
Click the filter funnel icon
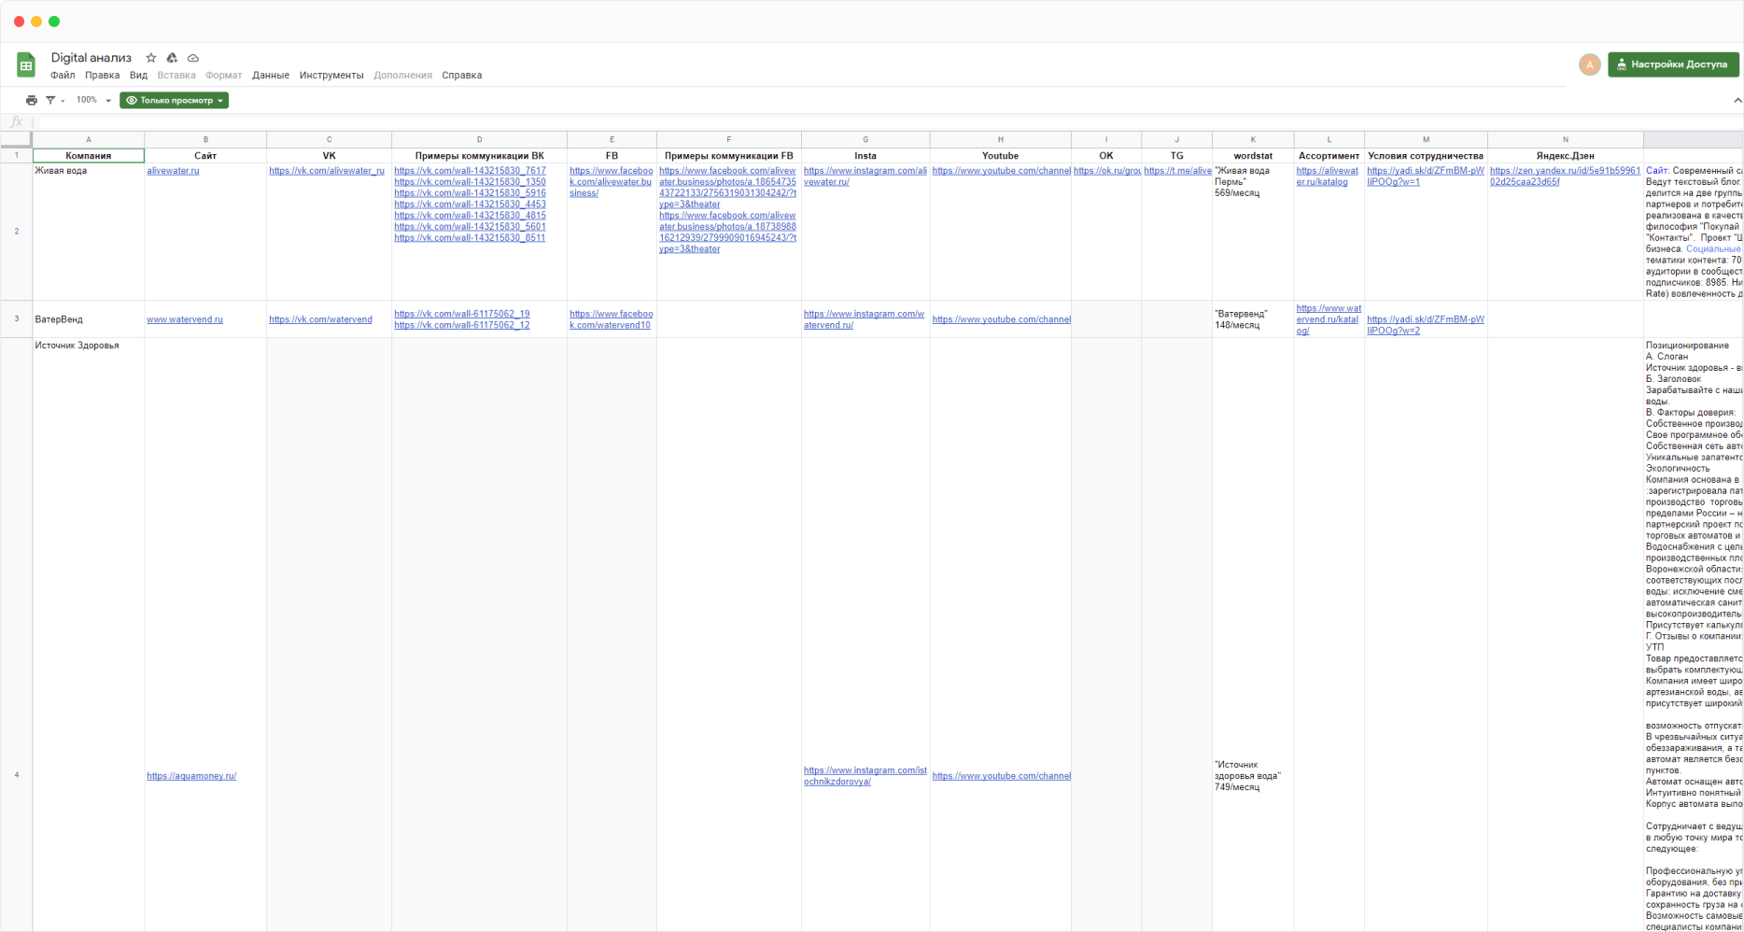51,100
